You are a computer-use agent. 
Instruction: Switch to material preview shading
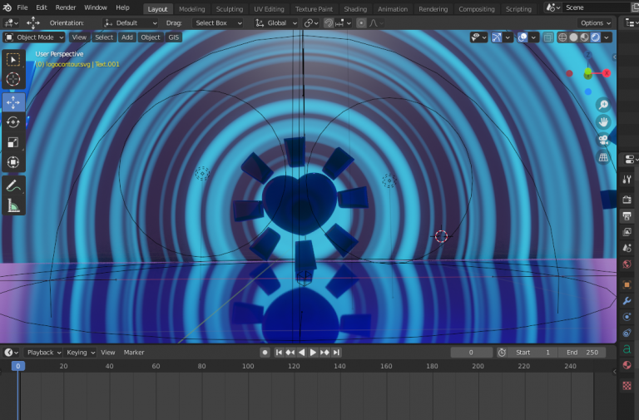(584, 38)
